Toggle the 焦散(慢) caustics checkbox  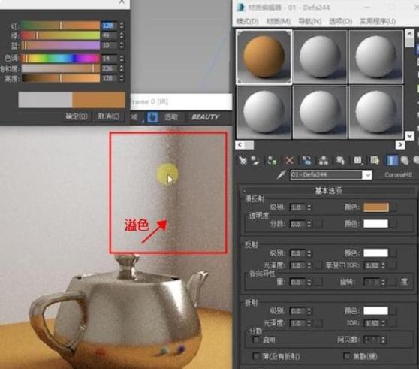[347, 356]
